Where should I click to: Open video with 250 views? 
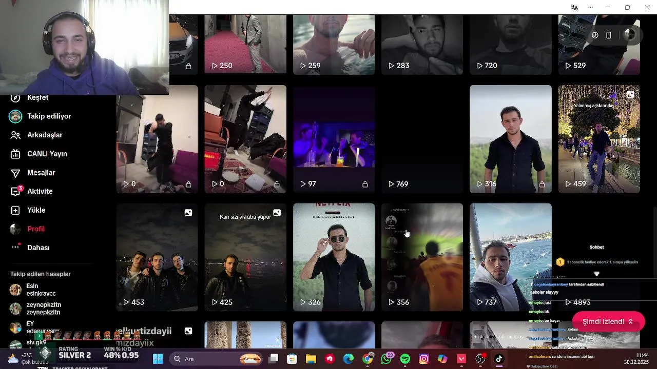pos(245,44)
